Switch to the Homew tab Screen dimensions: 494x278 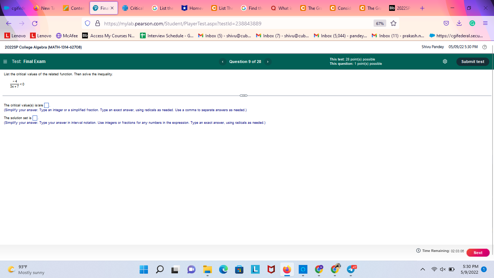click(192, 8)
